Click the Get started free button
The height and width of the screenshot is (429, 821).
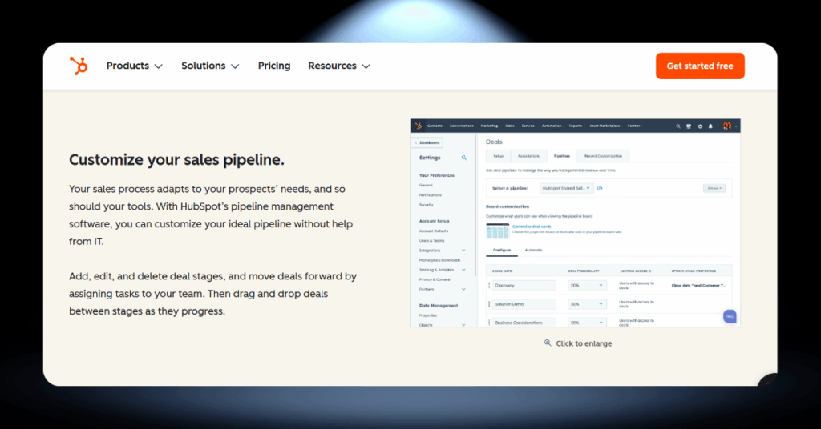[x=700, y=66]
